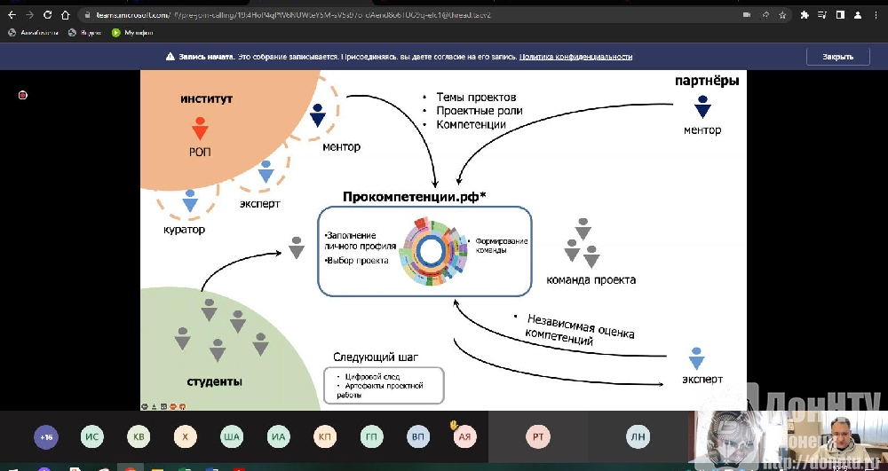The width and height of the screenshot is (888, 471).
Task: Toggle the browser side panel icon
Action: pos(840,15)
